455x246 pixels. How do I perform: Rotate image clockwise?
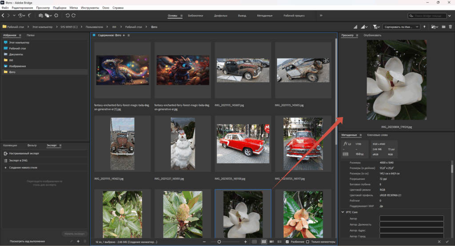pos(73,16)
